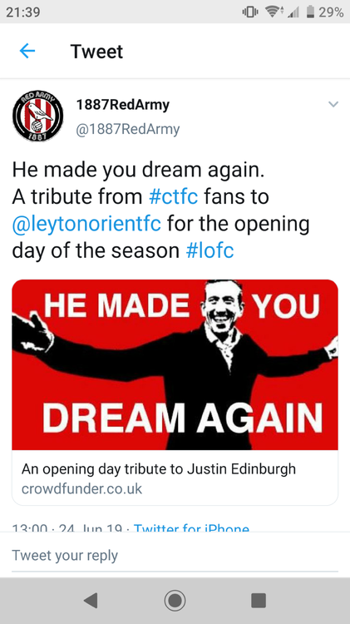The image size is (350, 624).
Task: Expand the tweet options chevron
Action: pyautogui.click(x=333, y=105)
